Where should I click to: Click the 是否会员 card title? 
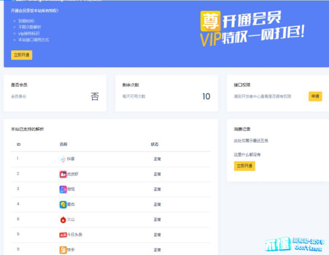coord(19,85)
